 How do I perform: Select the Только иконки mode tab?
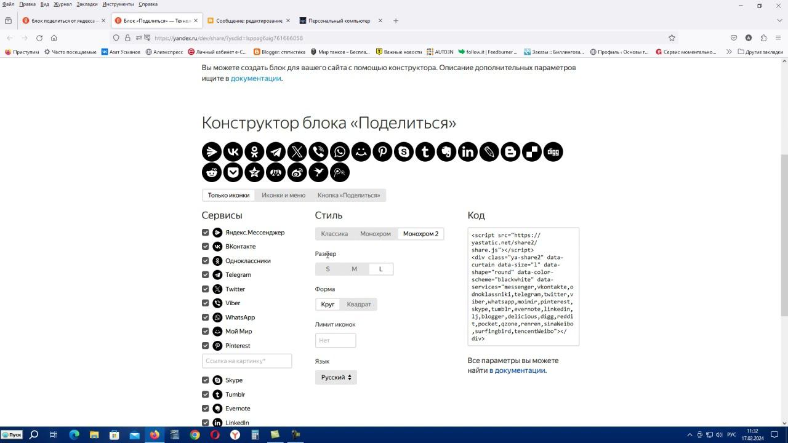click(228, 195)
